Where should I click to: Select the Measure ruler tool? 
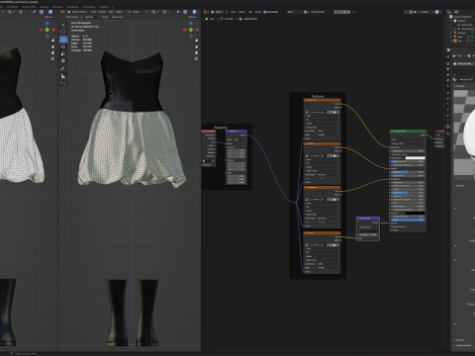(x=63, y=76)
